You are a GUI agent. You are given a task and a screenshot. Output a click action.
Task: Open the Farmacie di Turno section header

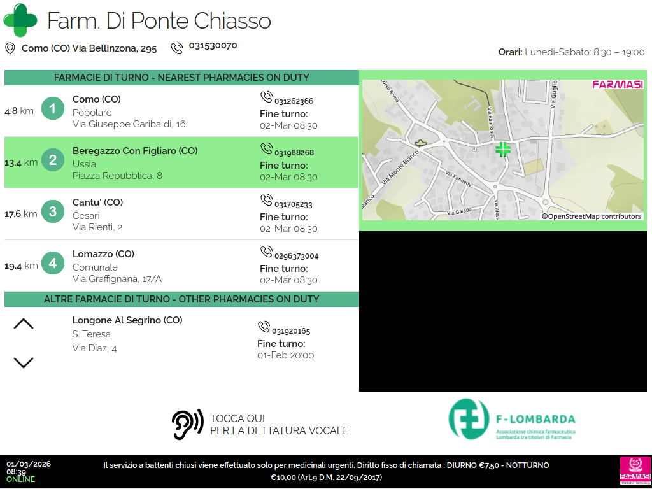[x=181, y=78]
